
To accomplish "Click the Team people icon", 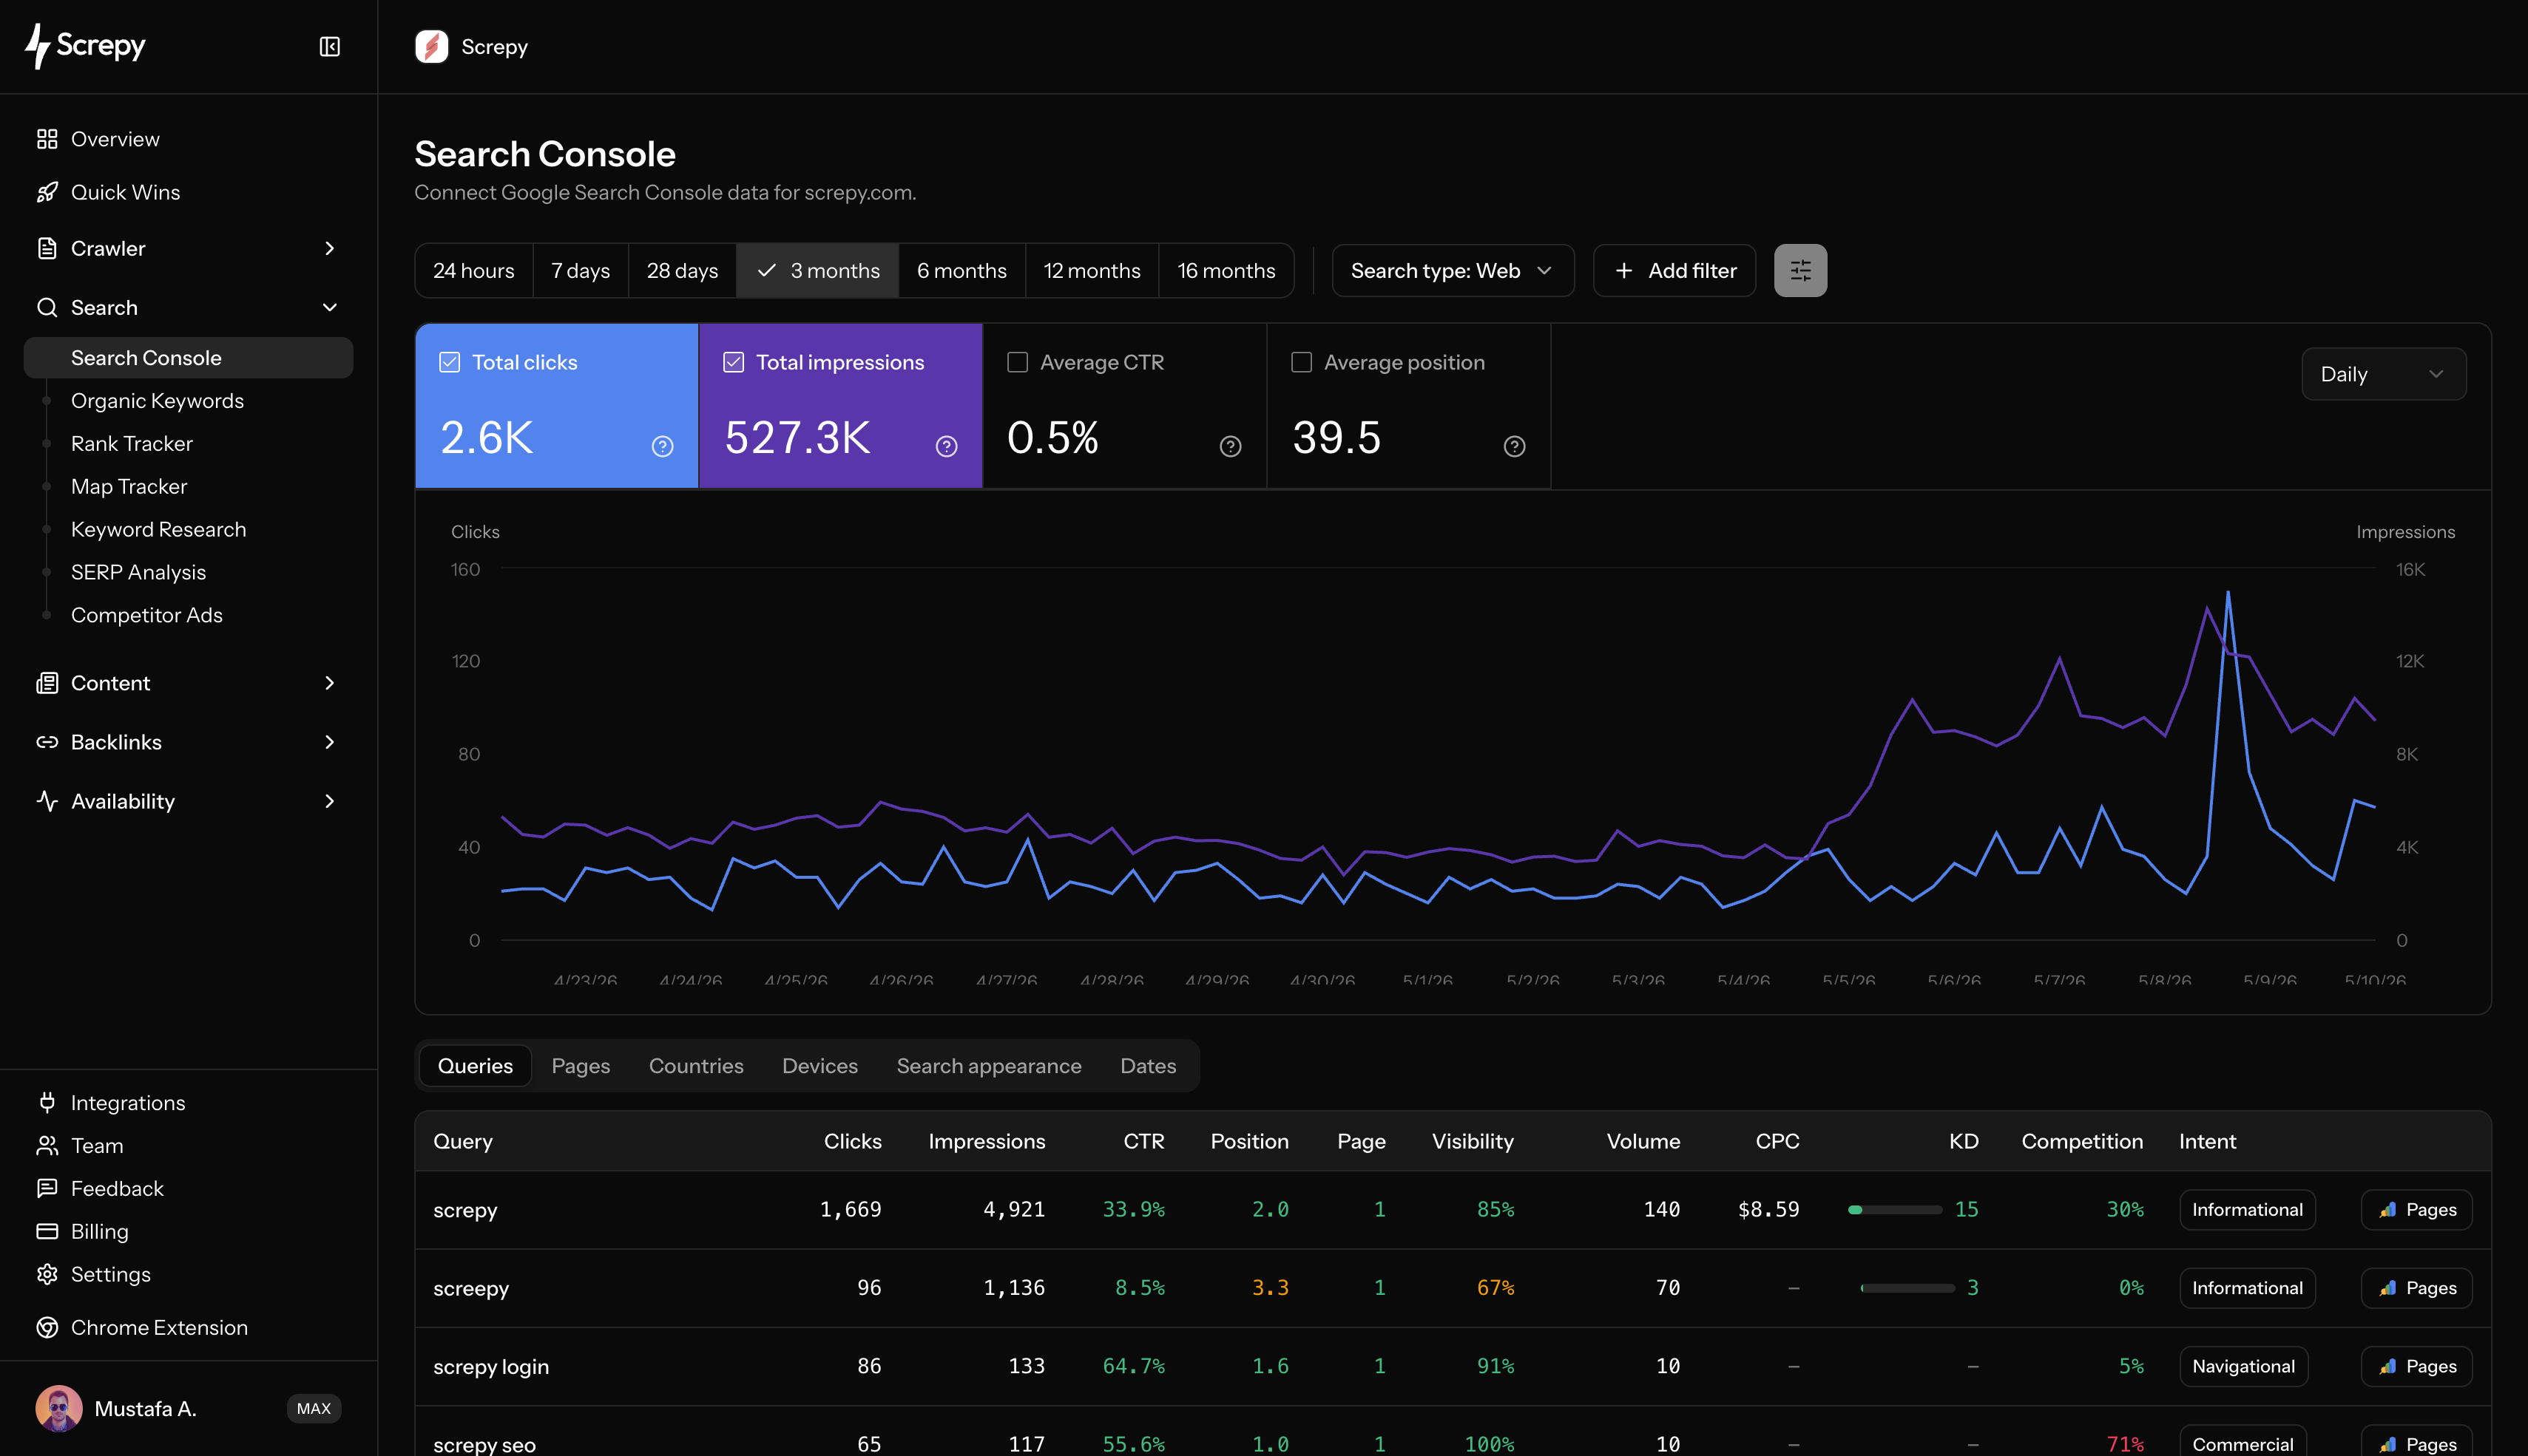I will click(x=47, y=1145).
